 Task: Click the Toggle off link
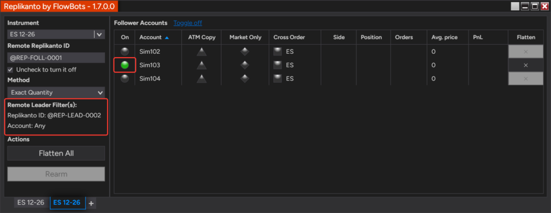tap(188, 23)
